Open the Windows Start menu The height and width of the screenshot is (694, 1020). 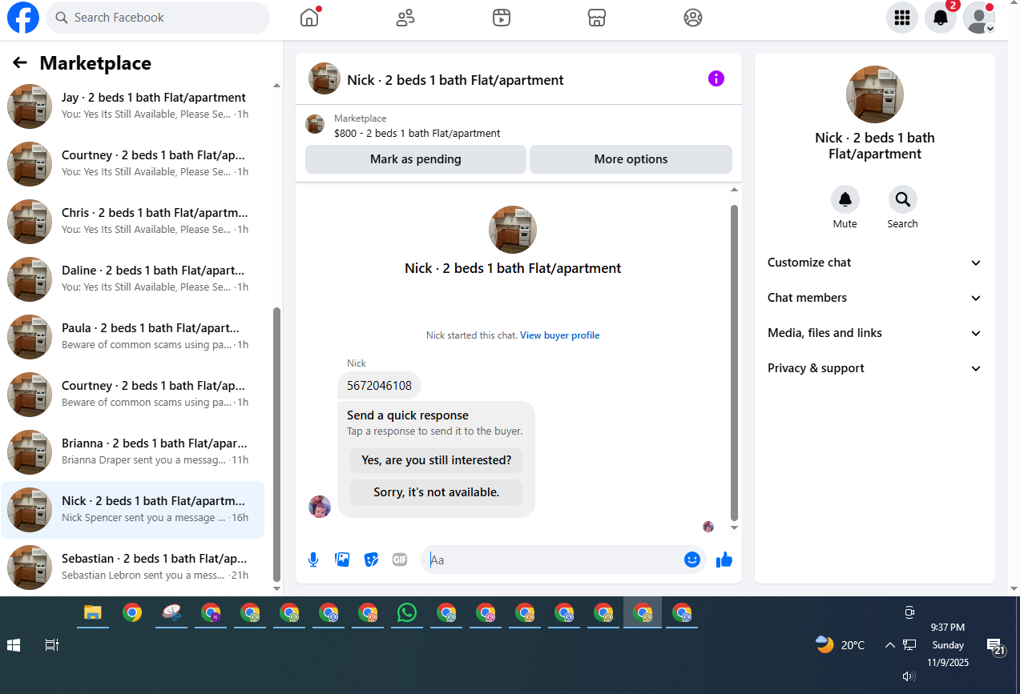point(14,645)
